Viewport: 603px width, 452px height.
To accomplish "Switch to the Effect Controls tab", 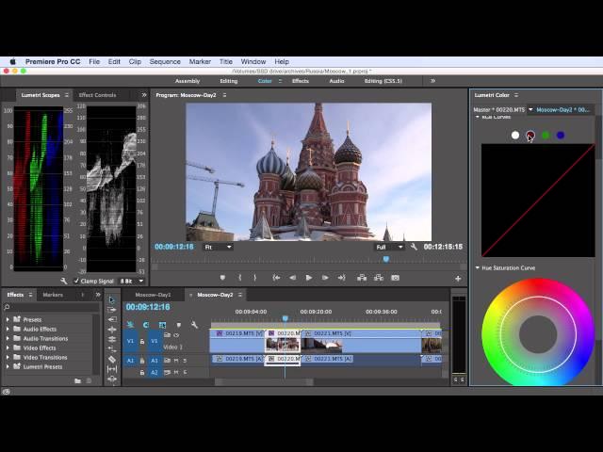I will click(97, 95).
